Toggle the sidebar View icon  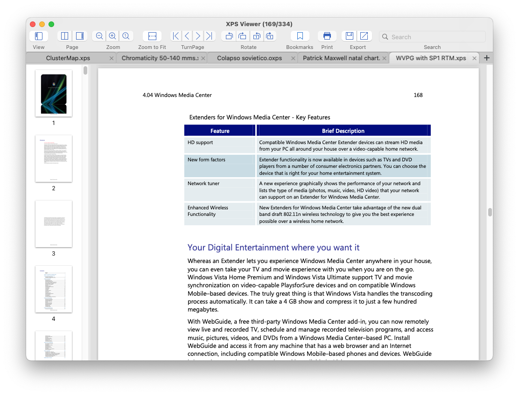point(39,36)
